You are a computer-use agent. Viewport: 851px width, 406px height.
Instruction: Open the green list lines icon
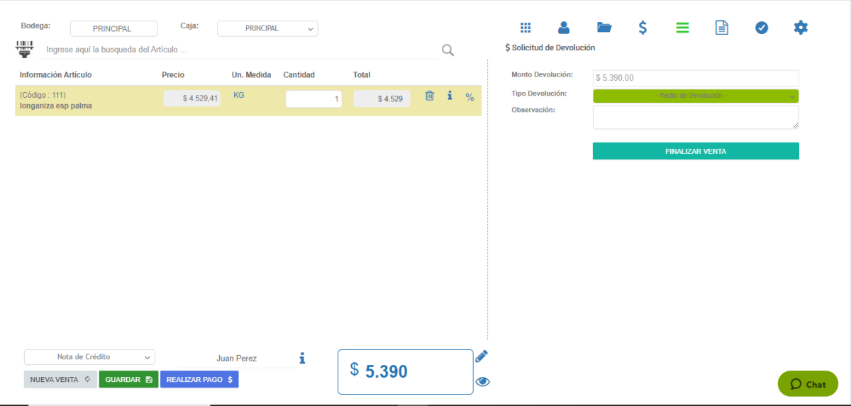(682, 28)
